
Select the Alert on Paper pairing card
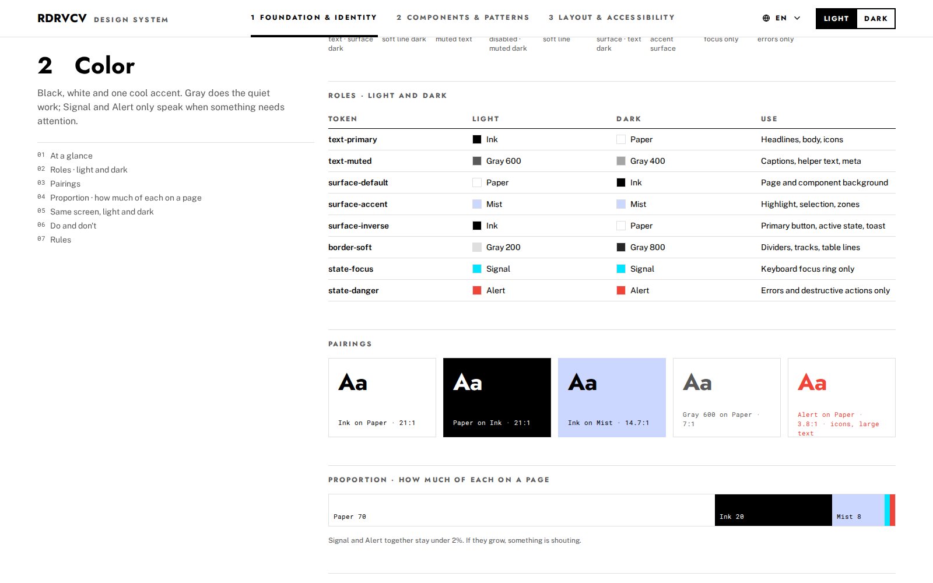point(841,398)
